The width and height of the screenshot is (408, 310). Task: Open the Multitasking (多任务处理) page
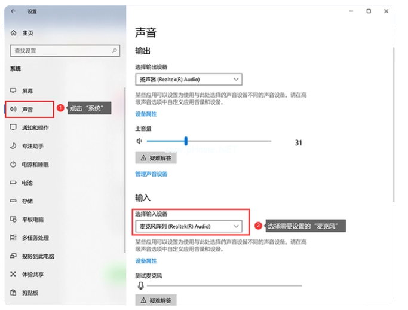(x=35, y=238)
